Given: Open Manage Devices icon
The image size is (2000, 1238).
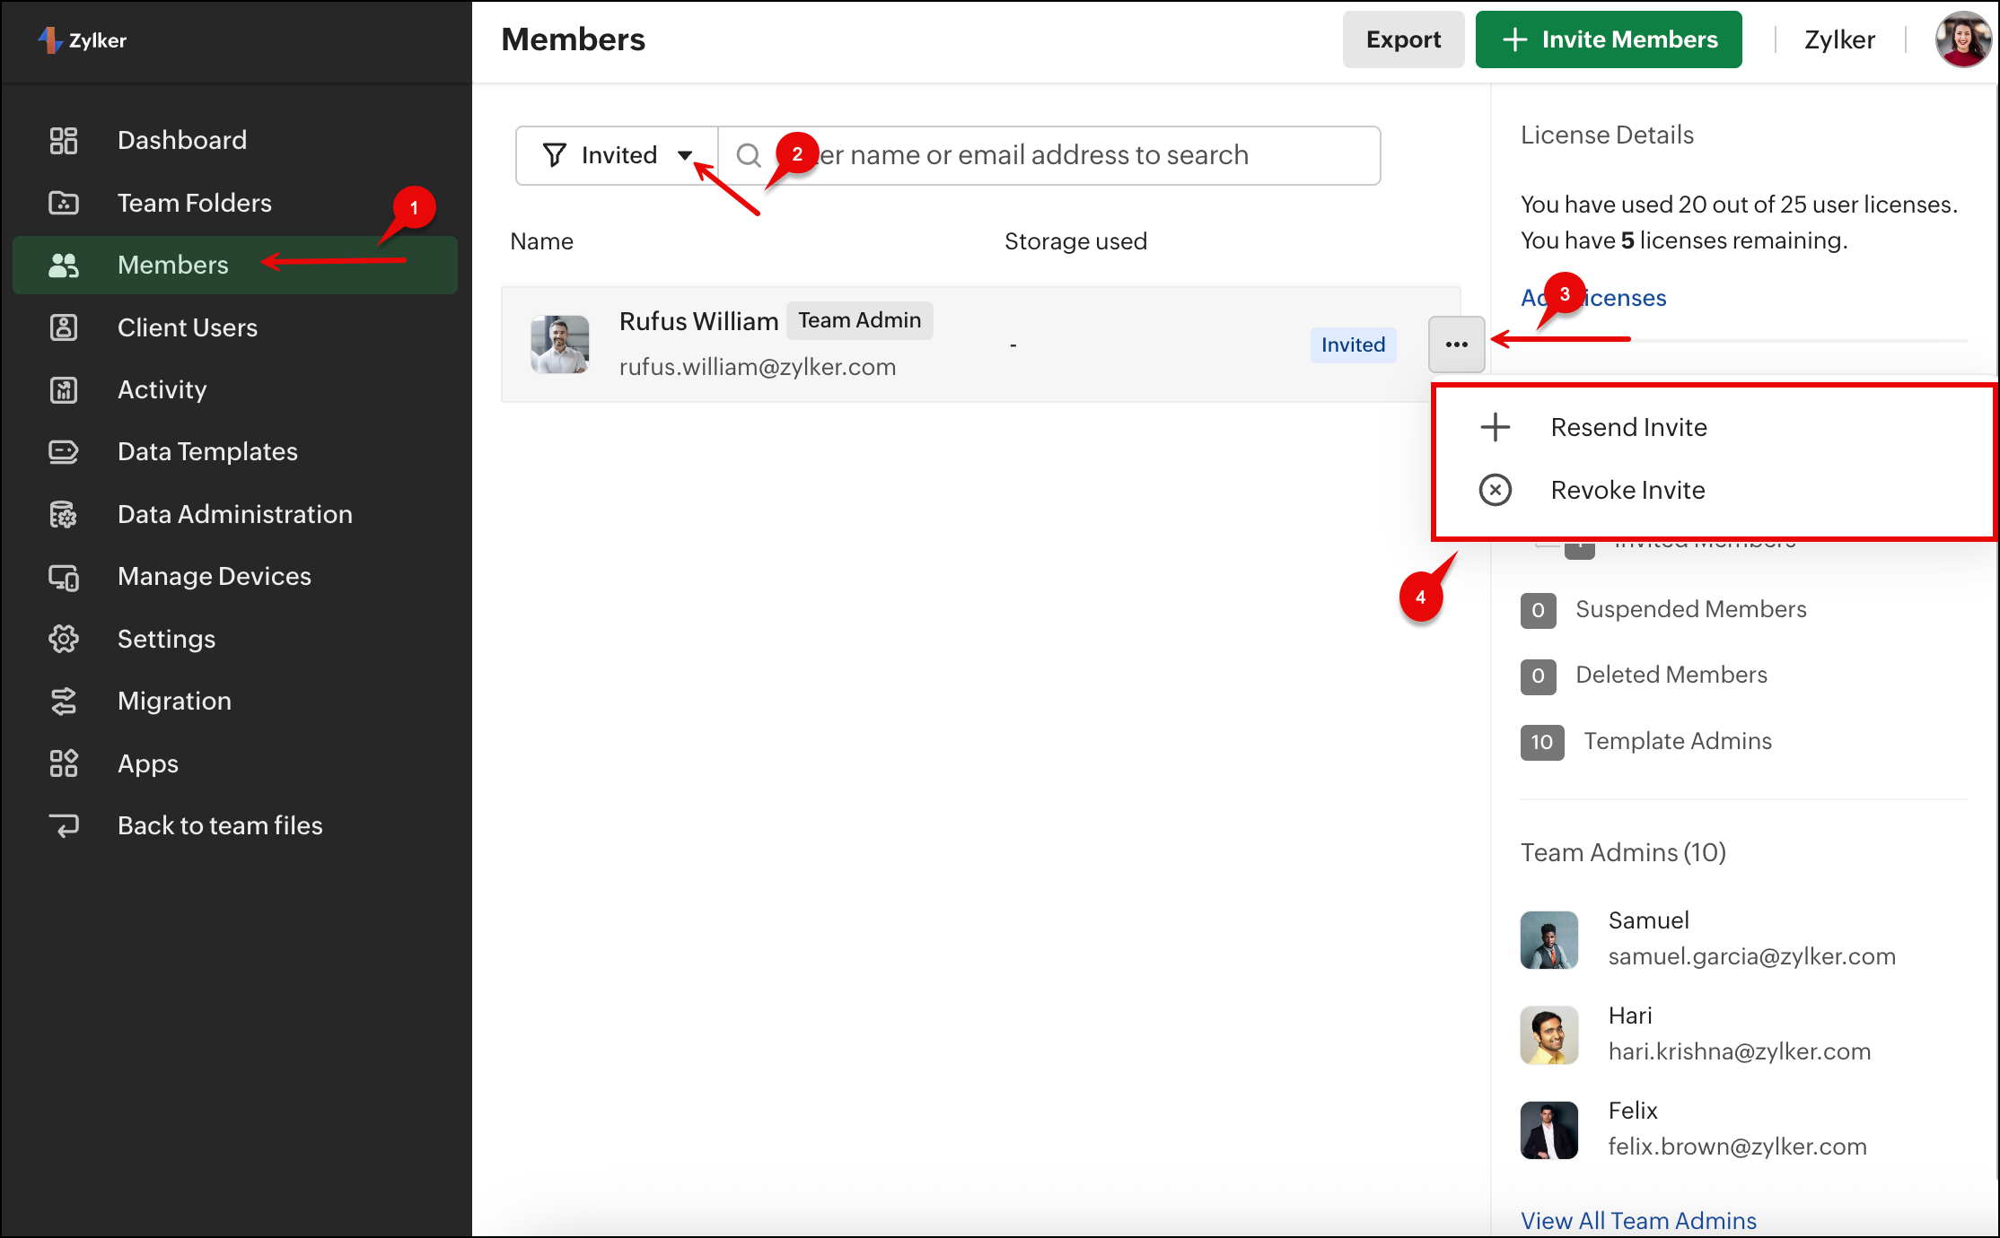Looking at the screenshot, I should pyautogui.click(x=63, y=577).
